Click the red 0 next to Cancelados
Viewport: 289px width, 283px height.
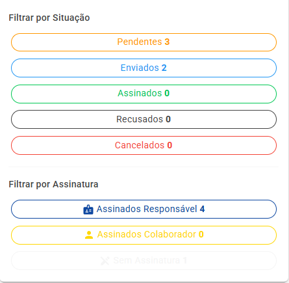[x=170, y=145]
